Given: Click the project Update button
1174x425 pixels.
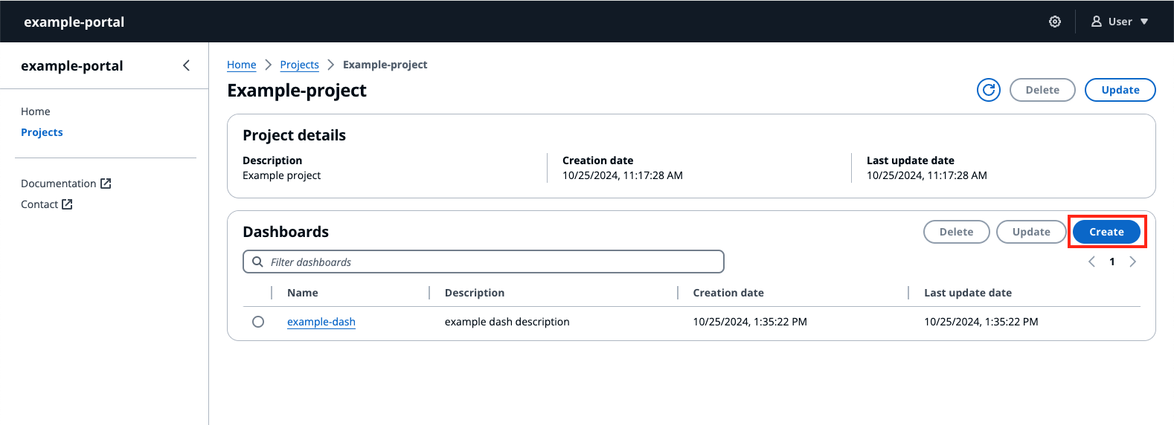Looking at the screenshot, I should coord(1120,90).
